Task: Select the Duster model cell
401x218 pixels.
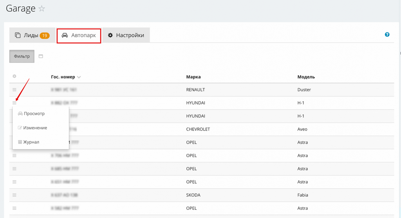Action: point(304,89)
